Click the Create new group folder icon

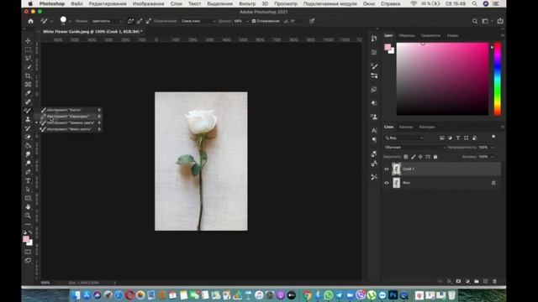click(x=477, y=281)
